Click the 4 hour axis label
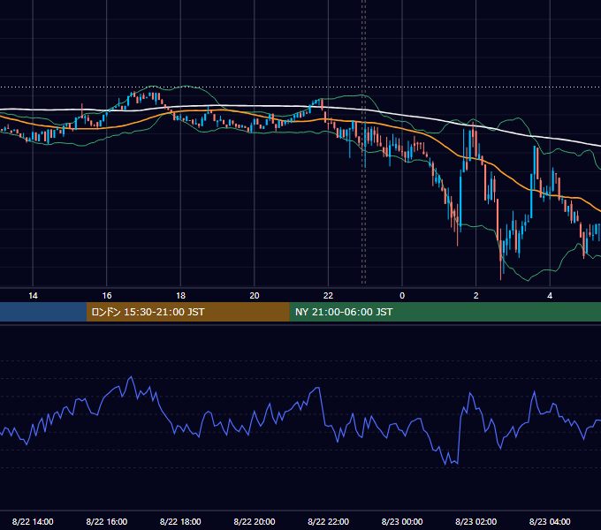 pyautogui.click(x=550, y=296)
